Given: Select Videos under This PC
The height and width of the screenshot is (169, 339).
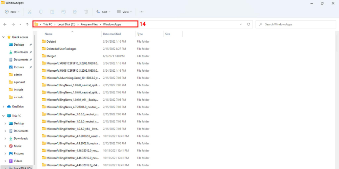Looking at the screenshot, I should pyautogui.click(x=18, y=161).
